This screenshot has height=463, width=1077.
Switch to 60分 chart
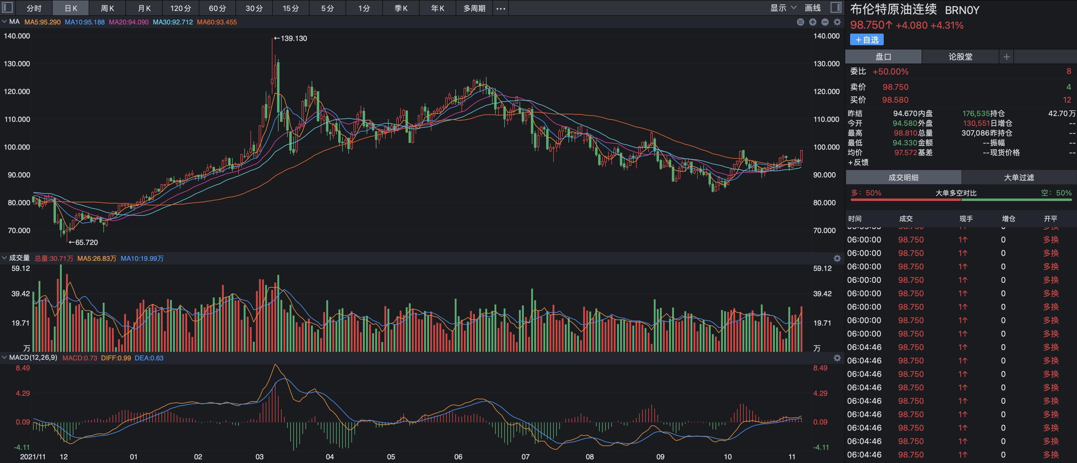tap(217, 8)
